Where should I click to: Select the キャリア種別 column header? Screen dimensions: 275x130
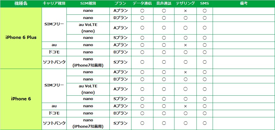[x=54, y=3]
